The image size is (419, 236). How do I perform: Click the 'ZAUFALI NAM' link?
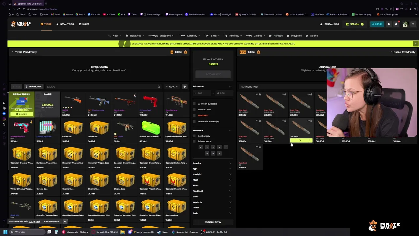[329, 24]
